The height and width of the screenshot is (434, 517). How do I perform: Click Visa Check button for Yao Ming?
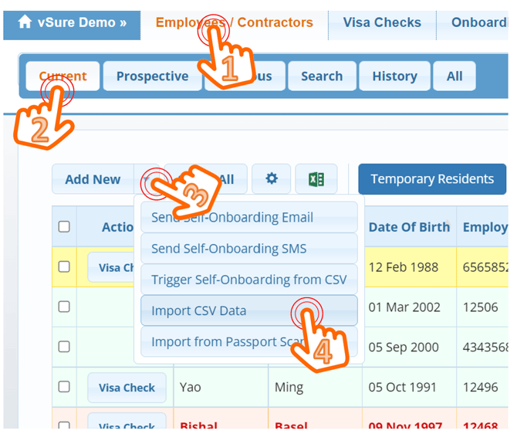point(127,388)
